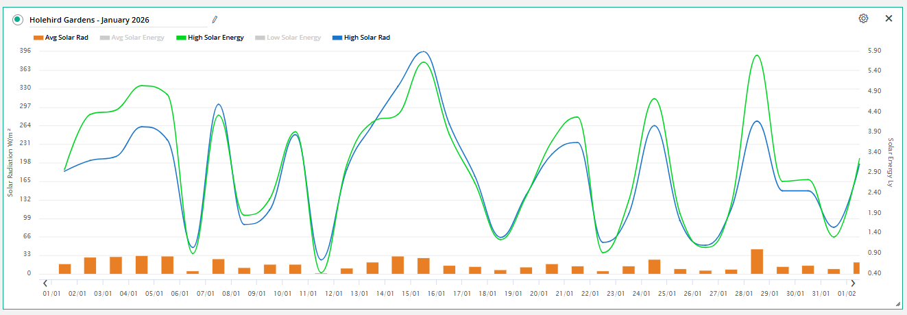Click the blue High Solar Rad swatch

337,38
